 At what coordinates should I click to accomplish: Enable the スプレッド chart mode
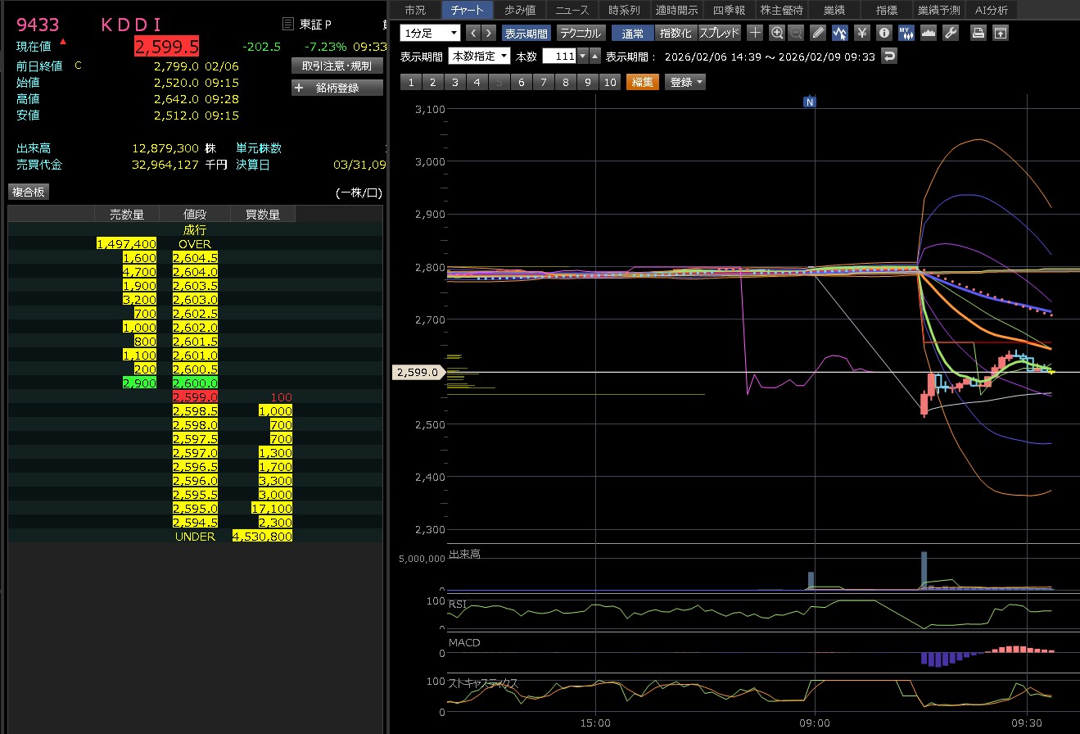click(x=719, y=33)
